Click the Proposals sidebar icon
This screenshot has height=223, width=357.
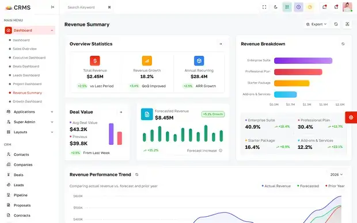[x=9, y=205]
